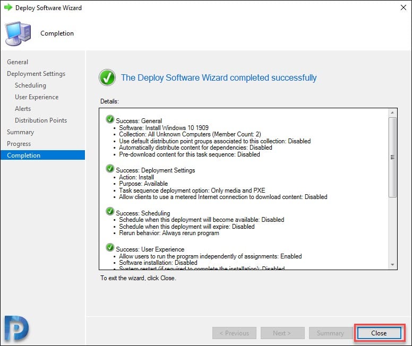Close the window with the X button

(x=404, y=7)
